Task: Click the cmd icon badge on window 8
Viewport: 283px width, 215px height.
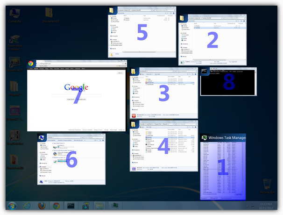Action: (x=205, y=71)
